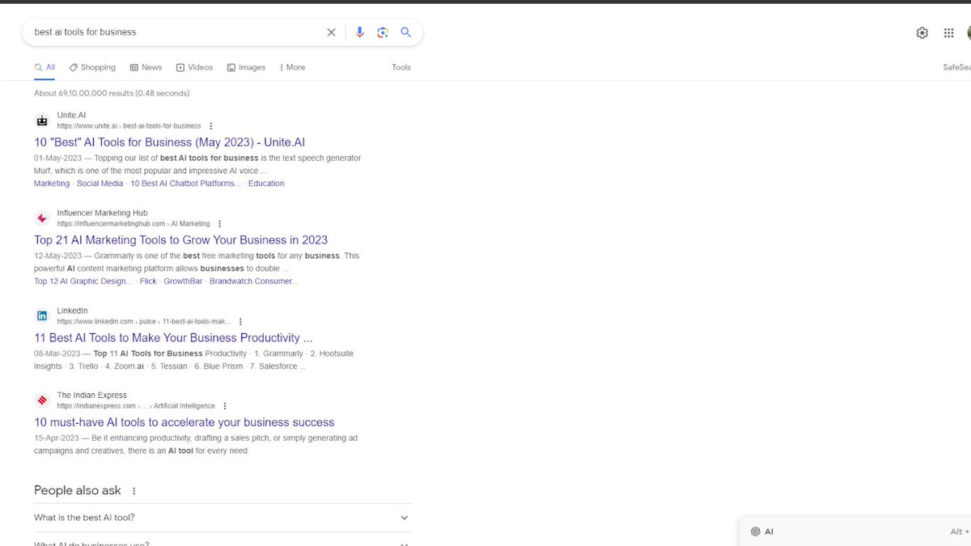Viewport: 971px width, 546px height.
Task: Select the All results tab
Action: (x=45, y=67)
